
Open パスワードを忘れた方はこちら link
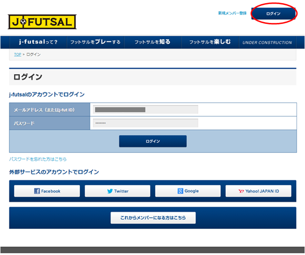(38, 159)
